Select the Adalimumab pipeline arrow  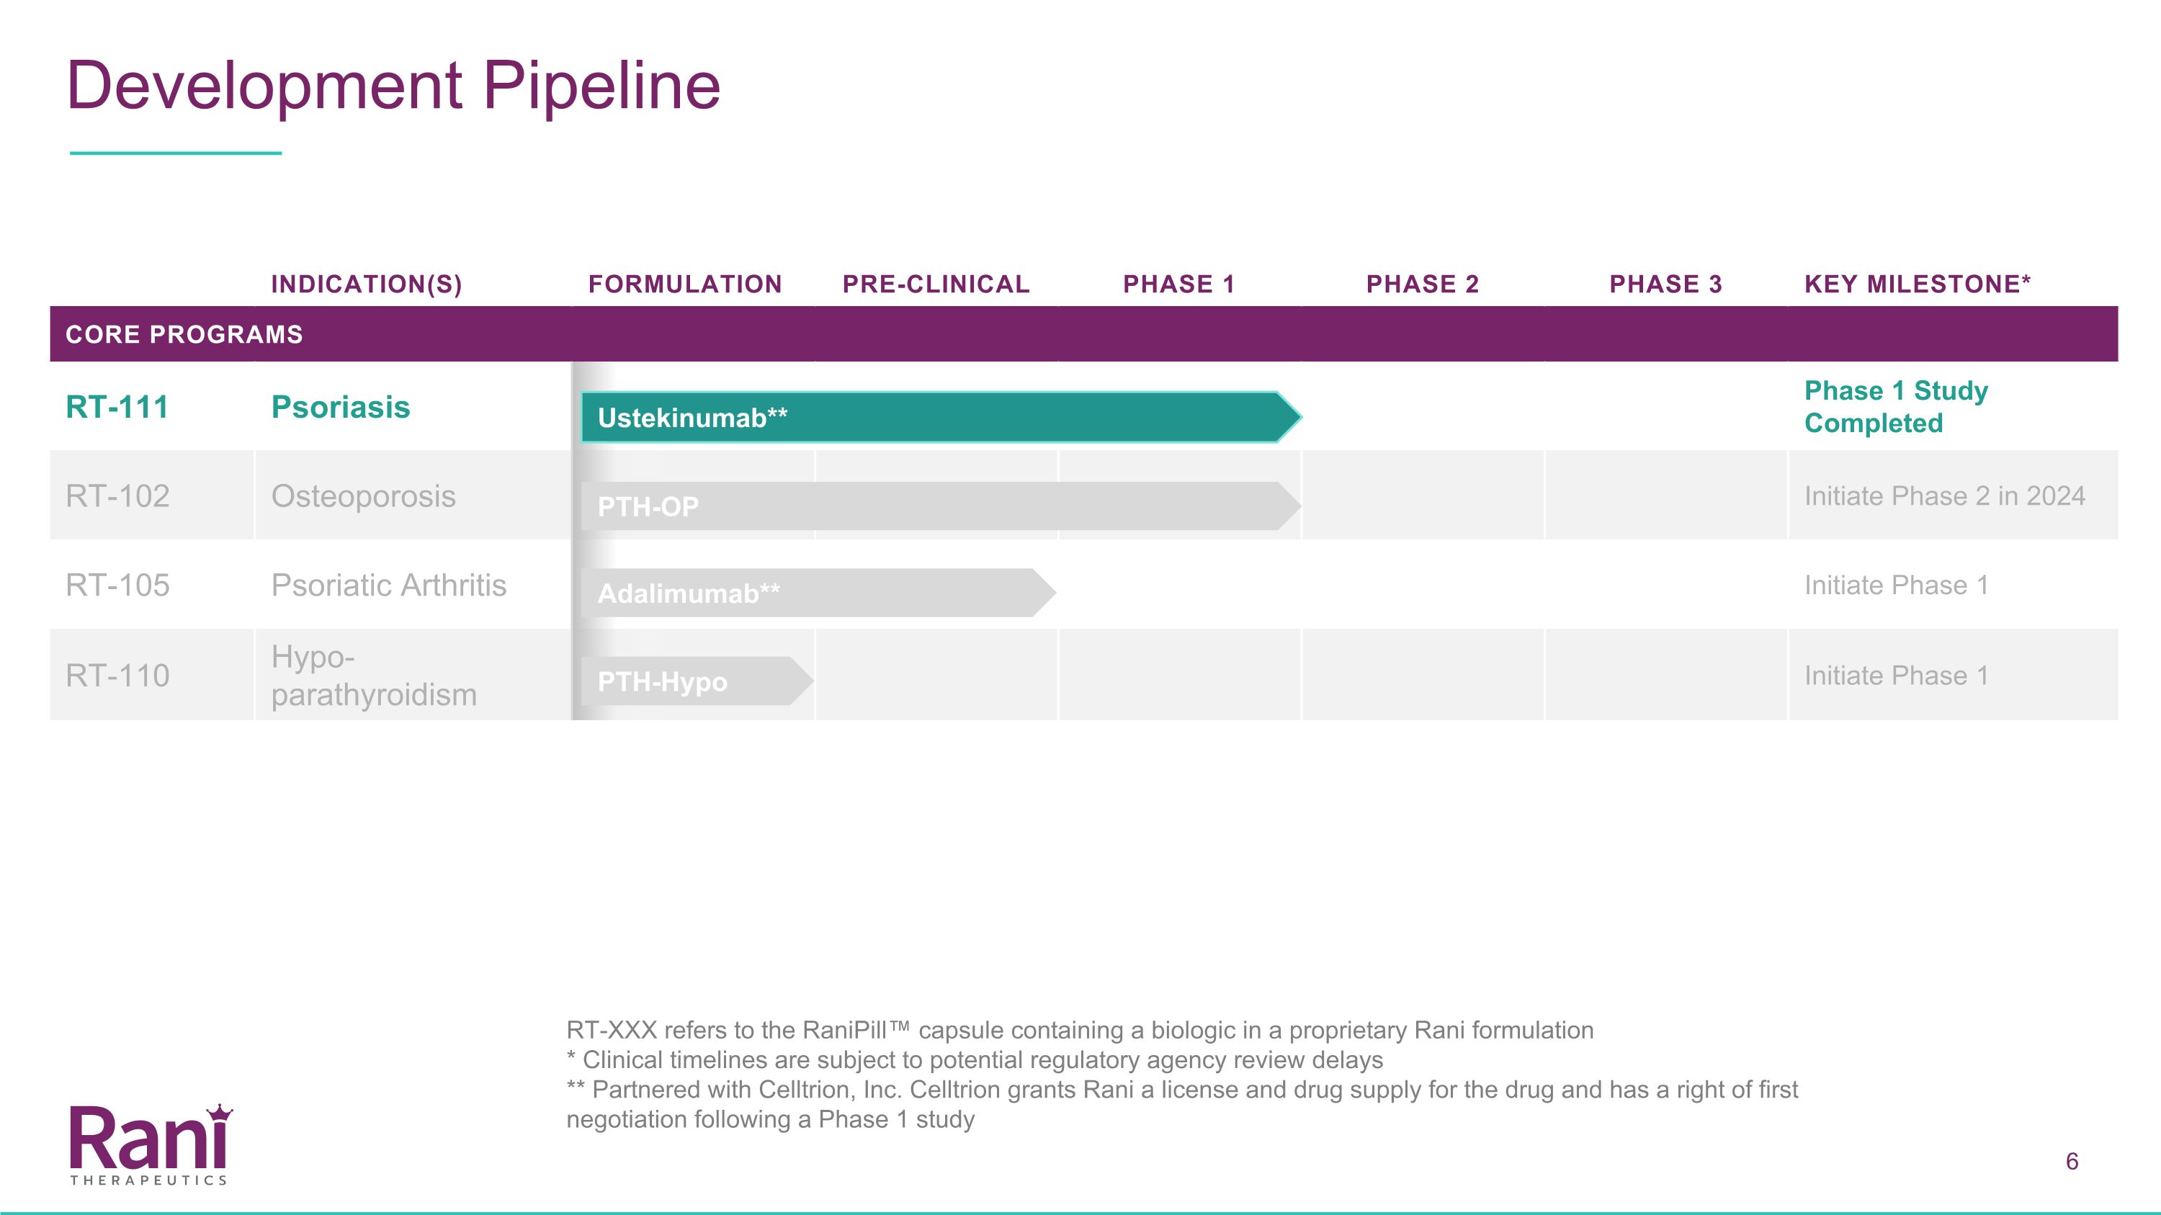pyautogui.click(x=818, y=593)
